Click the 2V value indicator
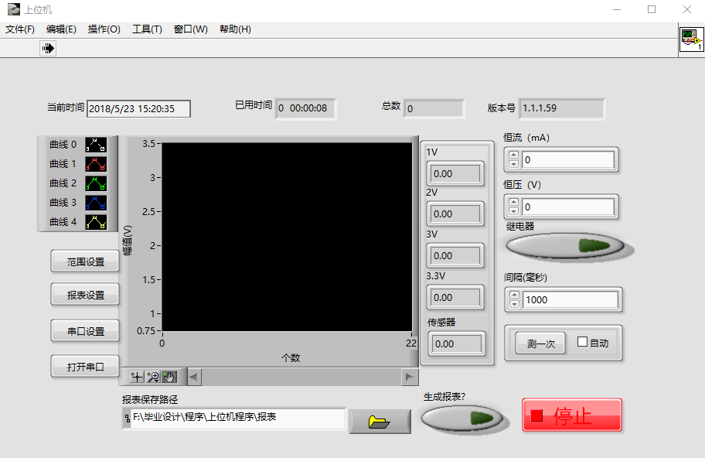 pos(455,214)
